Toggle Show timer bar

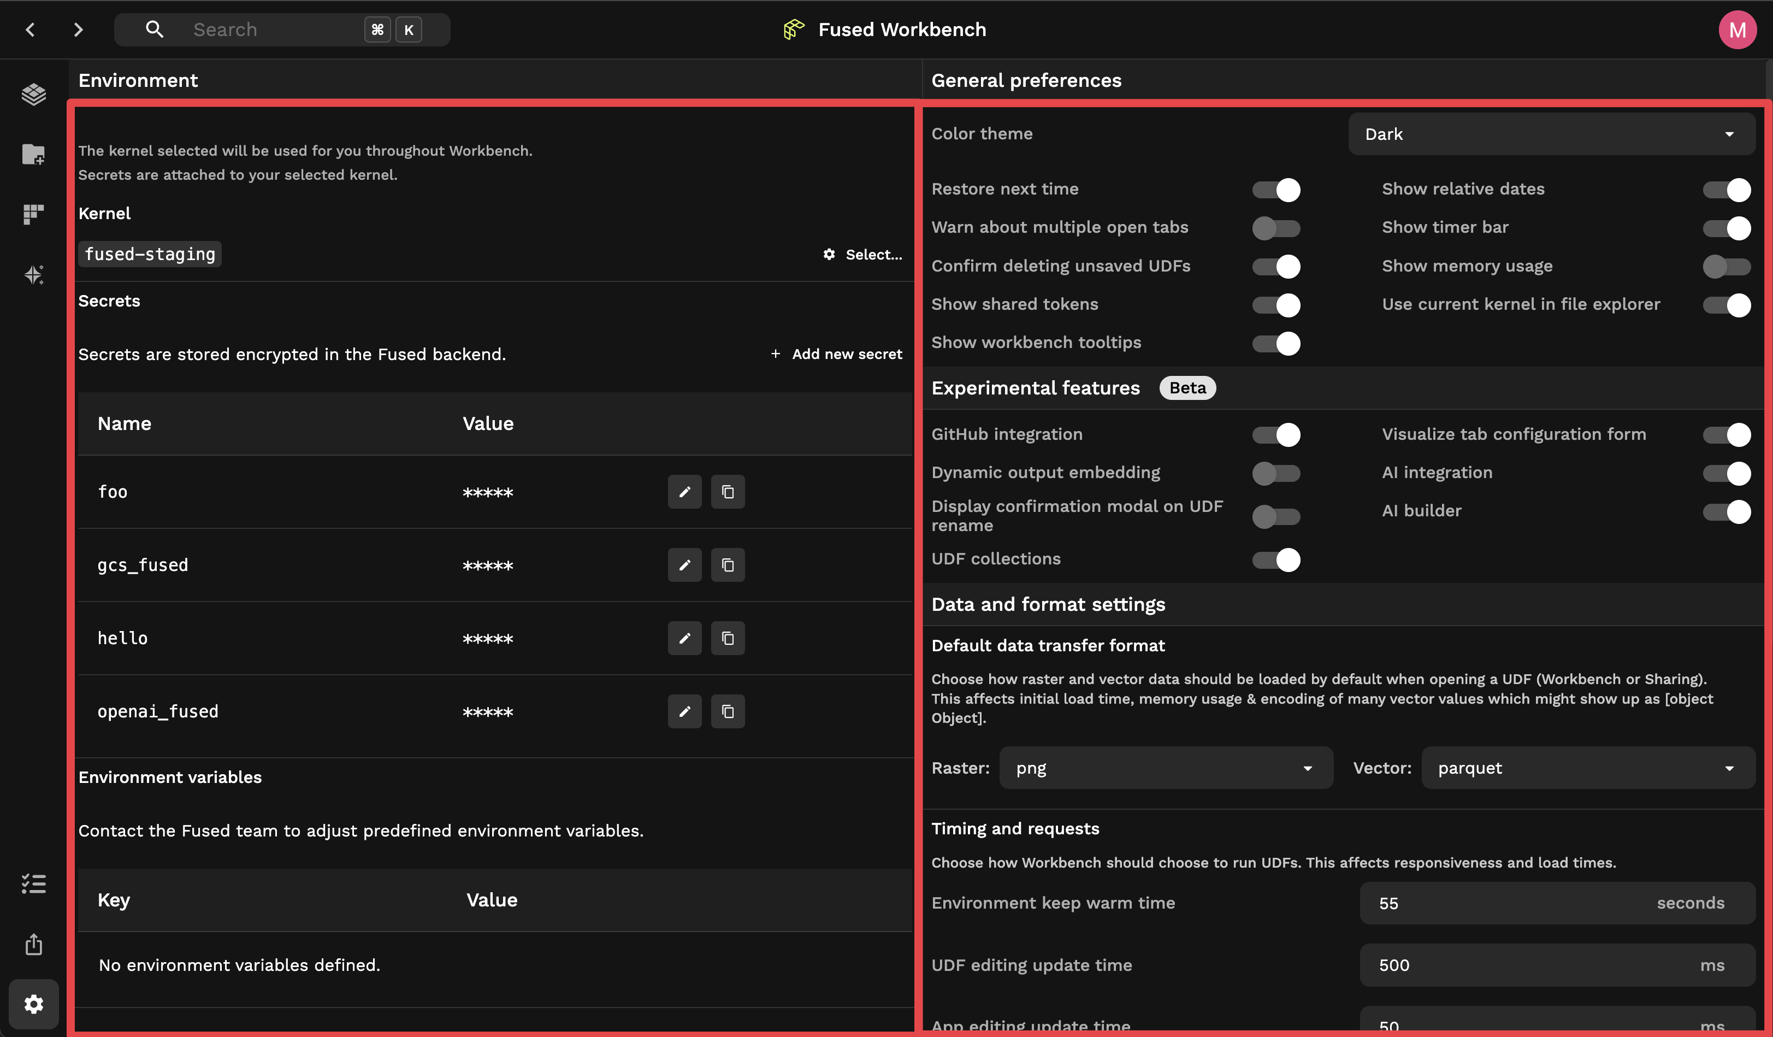(x=1727, y=228)
